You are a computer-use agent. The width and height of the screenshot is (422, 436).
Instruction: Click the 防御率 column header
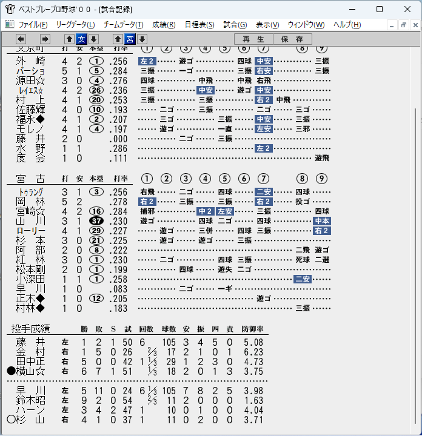[252, 329]
